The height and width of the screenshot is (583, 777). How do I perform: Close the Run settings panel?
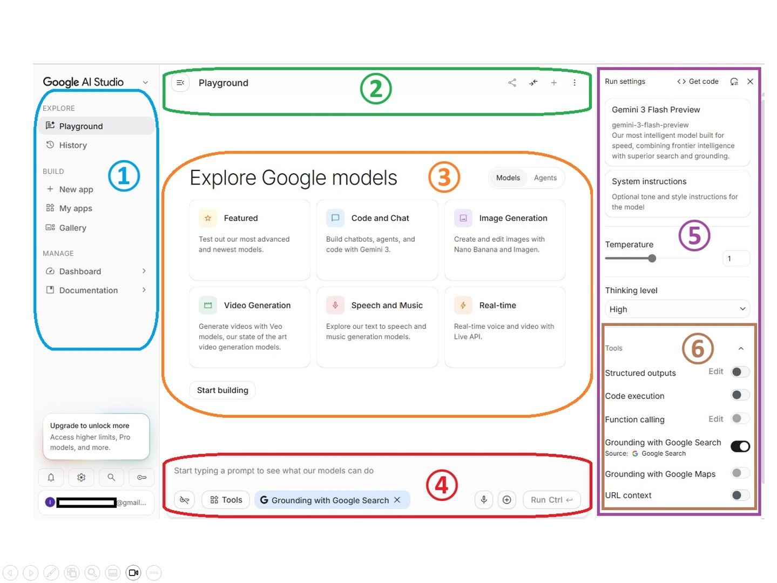point(750,82)
